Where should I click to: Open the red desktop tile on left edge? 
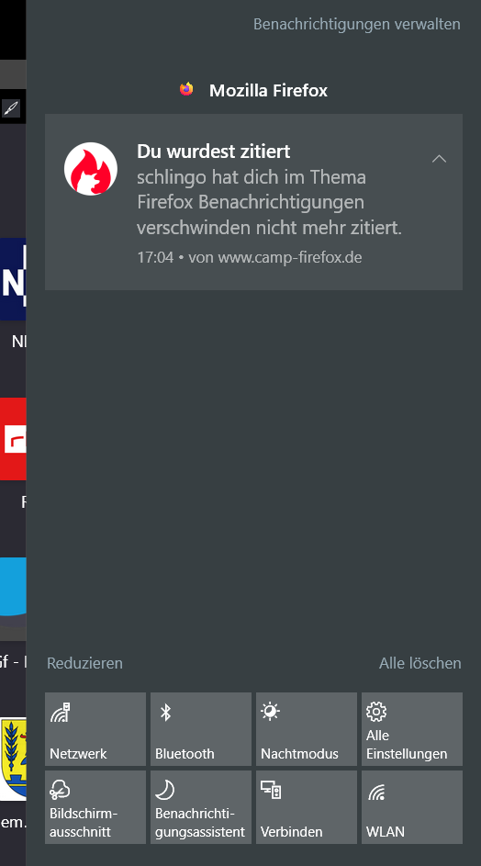[x=13, y=439]
